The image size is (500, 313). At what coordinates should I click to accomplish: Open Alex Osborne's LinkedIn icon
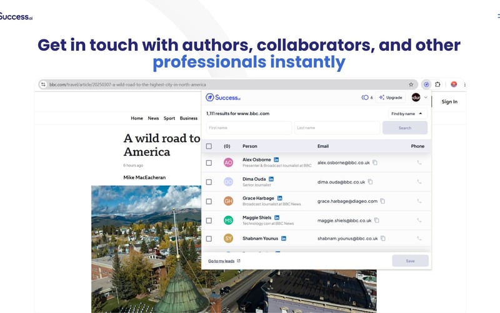click(x=276, y=160)
